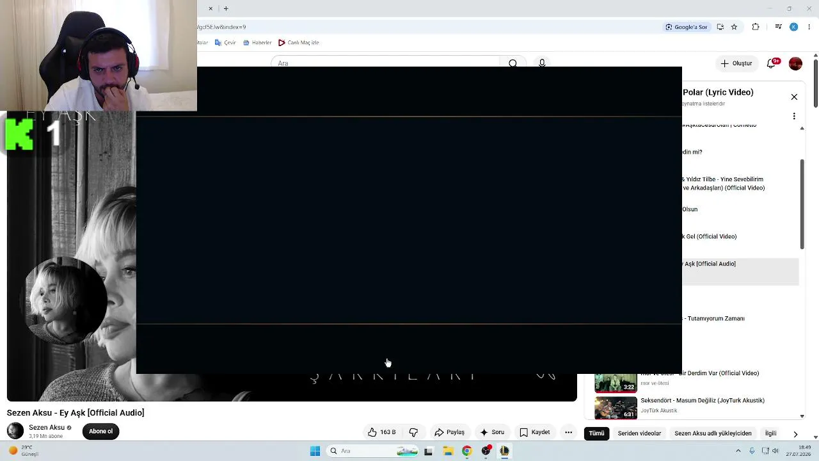Viewport: 819px width, 461px height.
Task: Click the Soru ask button
Action: point(491,432)
